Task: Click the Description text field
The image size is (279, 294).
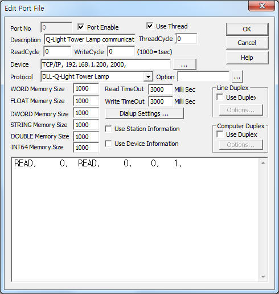Action: [x=89, y=39]
